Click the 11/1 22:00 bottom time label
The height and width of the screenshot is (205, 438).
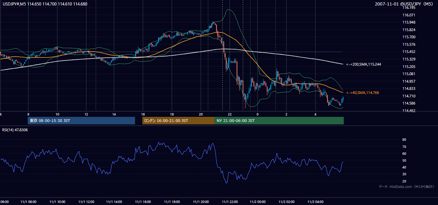(229, 202)
